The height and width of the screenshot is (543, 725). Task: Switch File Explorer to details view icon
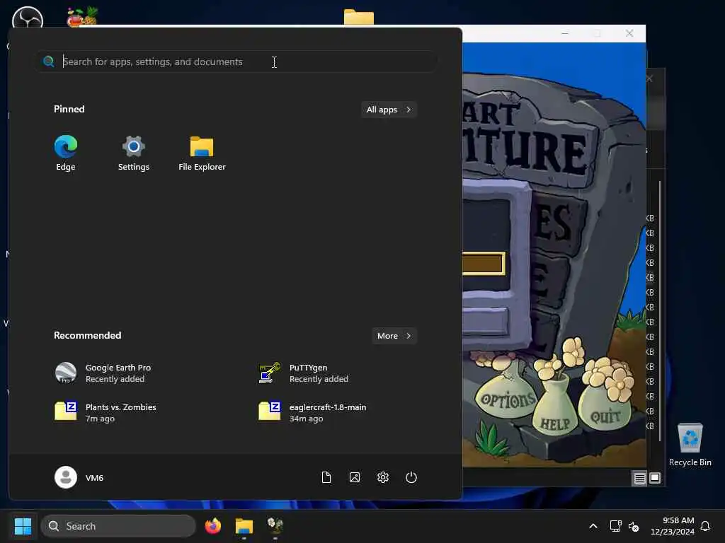click(639, 479)
